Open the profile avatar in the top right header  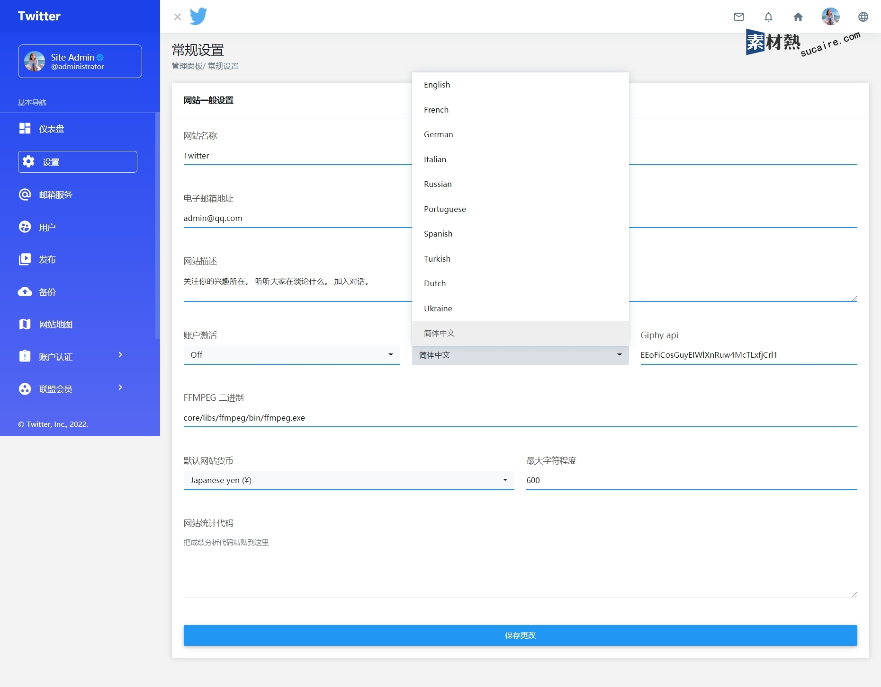(831, 17)
